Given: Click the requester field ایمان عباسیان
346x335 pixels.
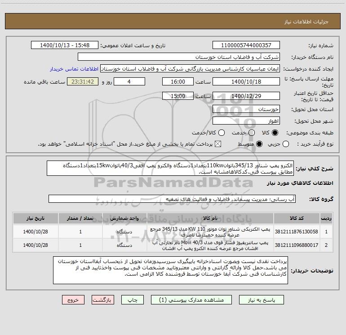Looking at the screenshot, I should pos(190,69).
